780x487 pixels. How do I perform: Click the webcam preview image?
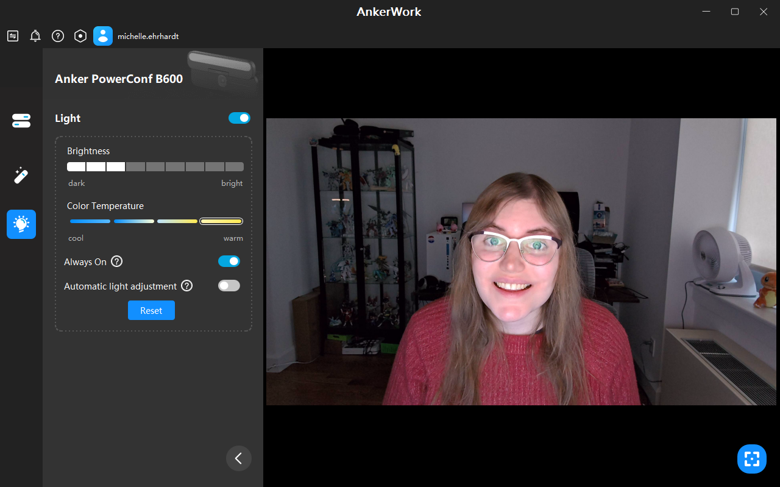[521, 261]
